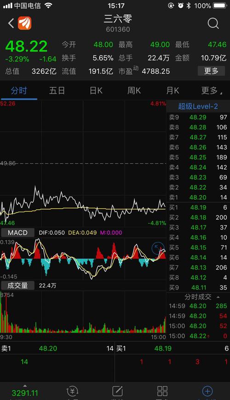Tap the 买4 row at 48.16

click(x=198, y=237)
